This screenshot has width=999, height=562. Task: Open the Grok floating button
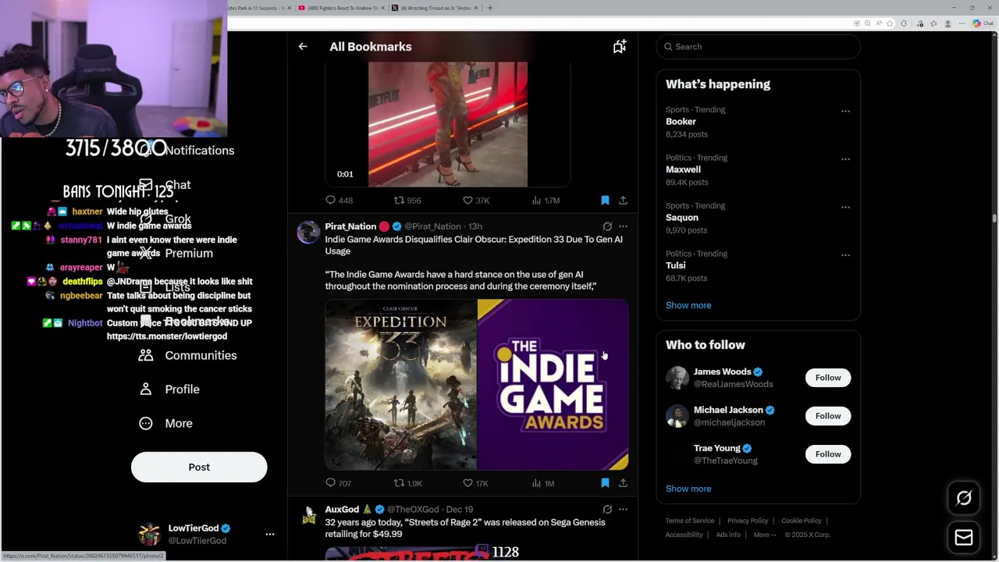pyautogui.click(x=964, y=498)
